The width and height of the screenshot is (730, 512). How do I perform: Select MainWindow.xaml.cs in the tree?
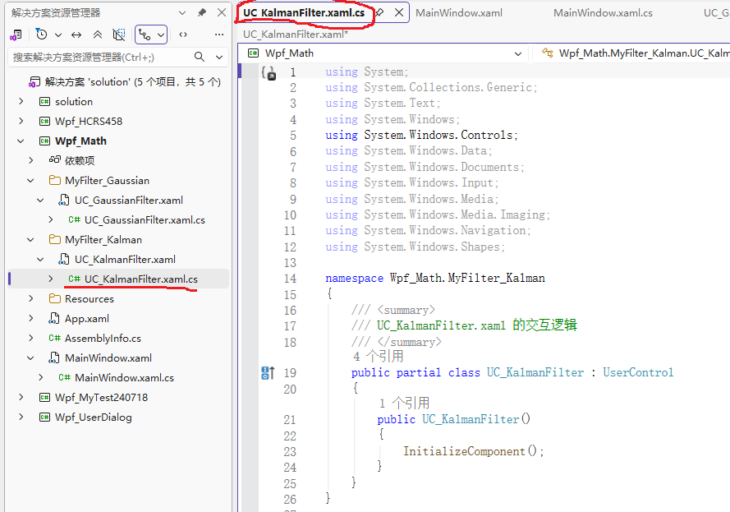(x=124, y=378)
